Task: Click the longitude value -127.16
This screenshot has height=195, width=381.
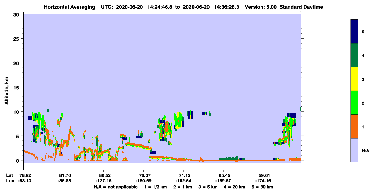Action: [x=103, y=181]
